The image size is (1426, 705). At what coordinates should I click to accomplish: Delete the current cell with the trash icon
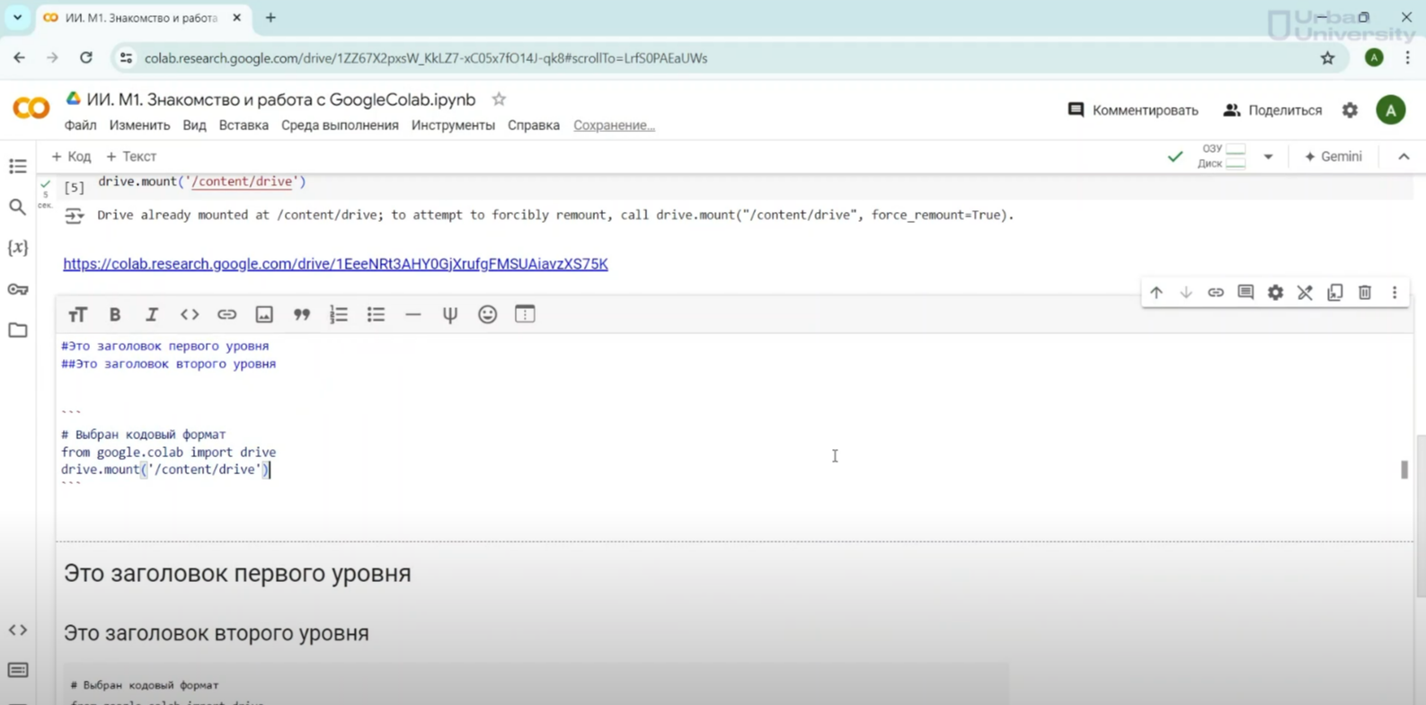tap(1364, 293)
